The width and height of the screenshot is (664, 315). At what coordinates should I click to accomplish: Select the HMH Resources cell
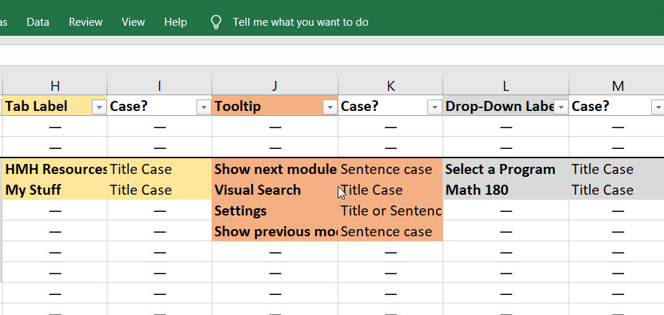point(55,170)
